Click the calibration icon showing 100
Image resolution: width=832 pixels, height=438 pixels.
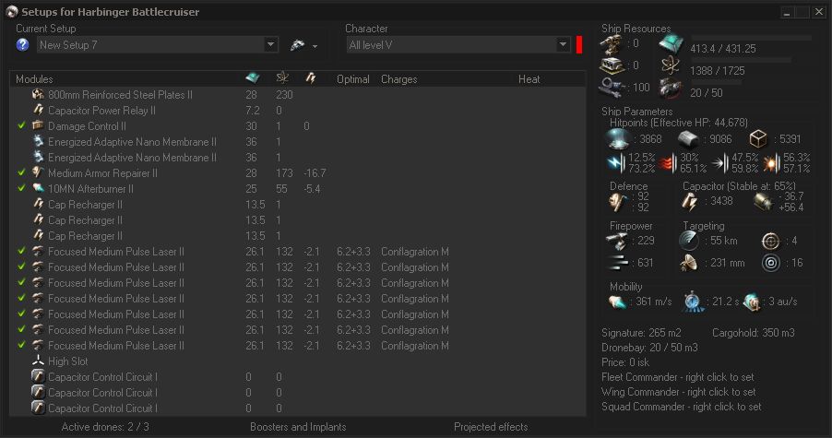[x=612, y=87]
